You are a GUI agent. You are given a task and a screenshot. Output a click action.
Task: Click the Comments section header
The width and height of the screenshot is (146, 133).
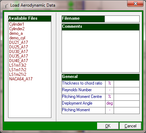pos(101,27)
